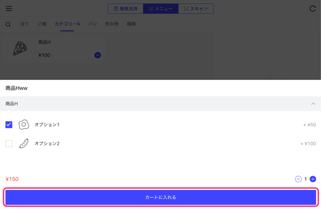This screenshot has width=321, height=213.
Task: Click the refresh icon at top right
Action: [x=312, y=9]
